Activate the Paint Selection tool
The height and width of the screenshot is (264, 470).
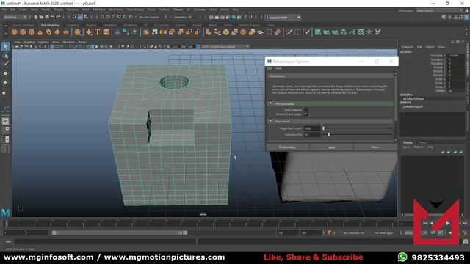pos(5,65)
